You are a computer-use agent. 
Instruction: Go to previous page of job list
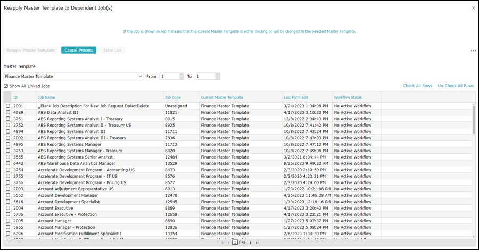pos(228,243)
